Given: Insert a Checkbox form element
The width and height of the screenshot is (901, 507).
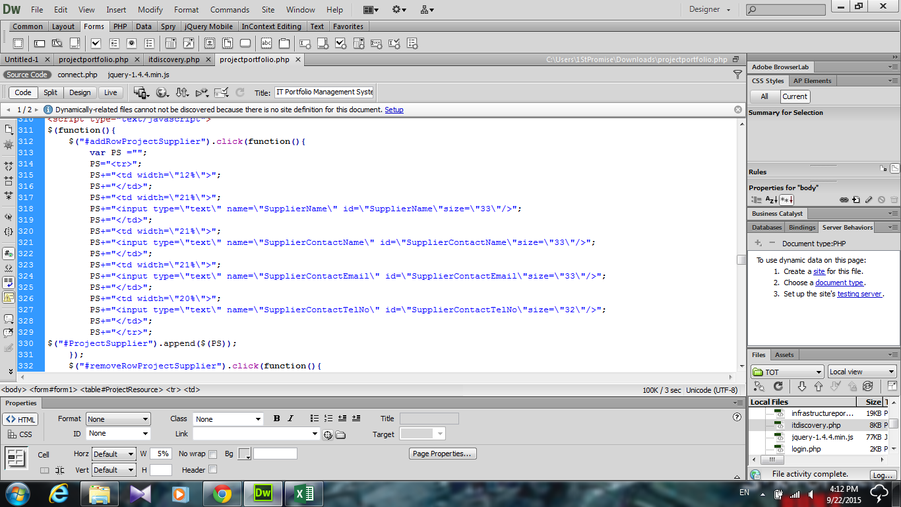Looking at the screenshot, I should click(96, 44).
